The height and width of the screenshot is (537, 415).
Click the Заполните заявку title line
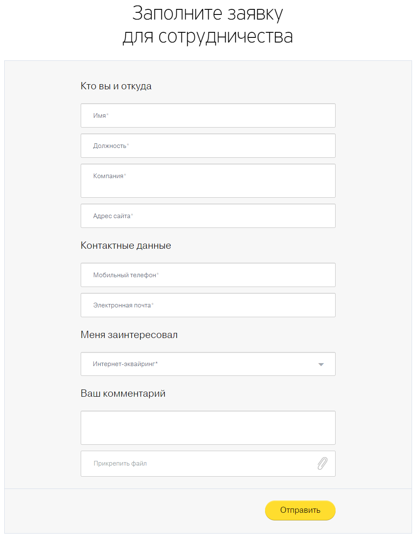[x=208, y=14]
